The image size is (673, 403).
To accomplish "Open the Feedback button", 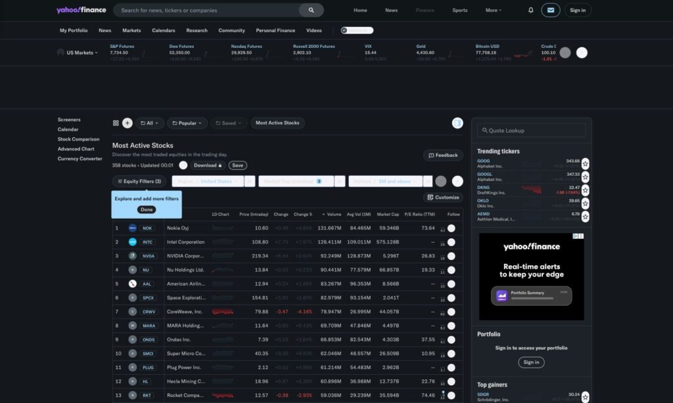I will 443,155.
